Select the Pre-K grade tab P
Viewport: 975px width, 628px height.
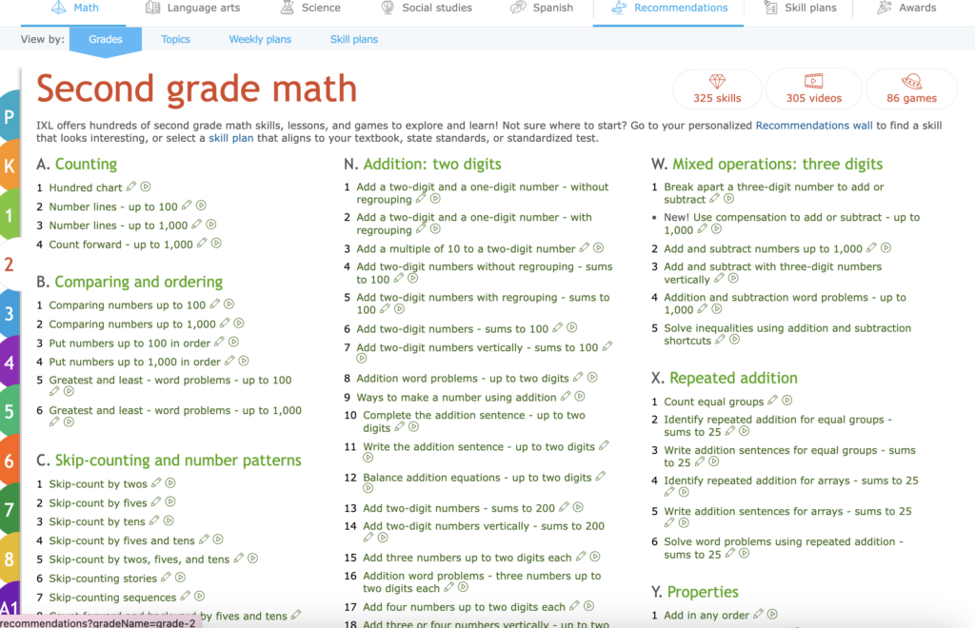pos(10,116)
